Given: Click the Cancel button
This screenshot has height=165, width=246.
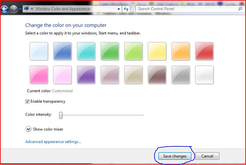Looking at the screenshot, I should click(207, 156).
